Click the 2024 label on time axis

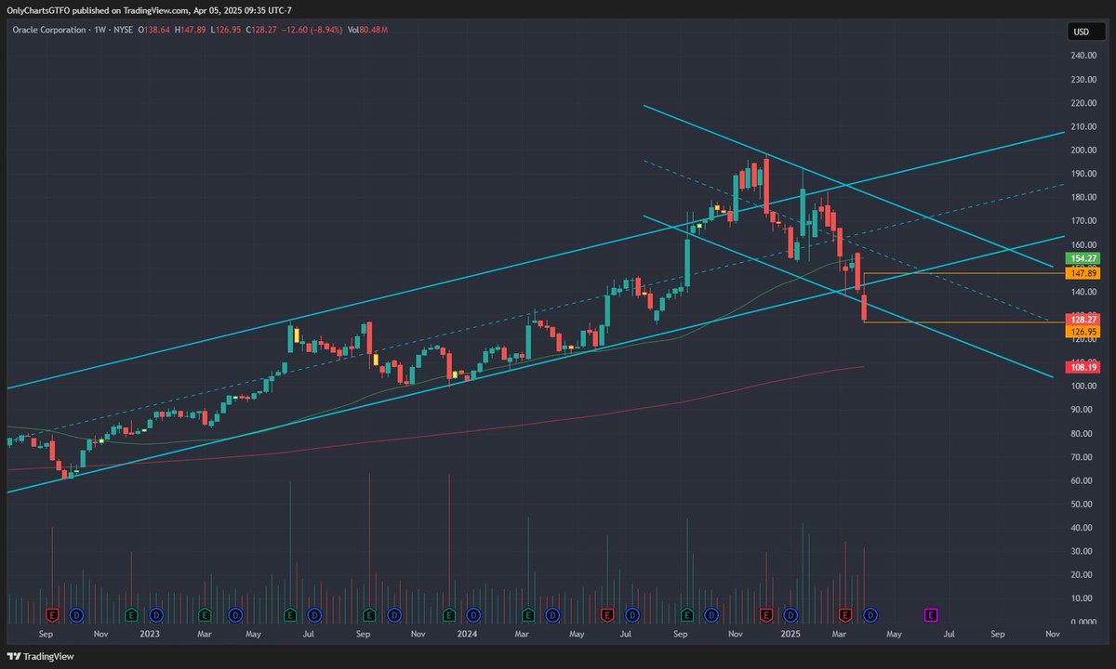pyautogui.click(x=467, y=634)
